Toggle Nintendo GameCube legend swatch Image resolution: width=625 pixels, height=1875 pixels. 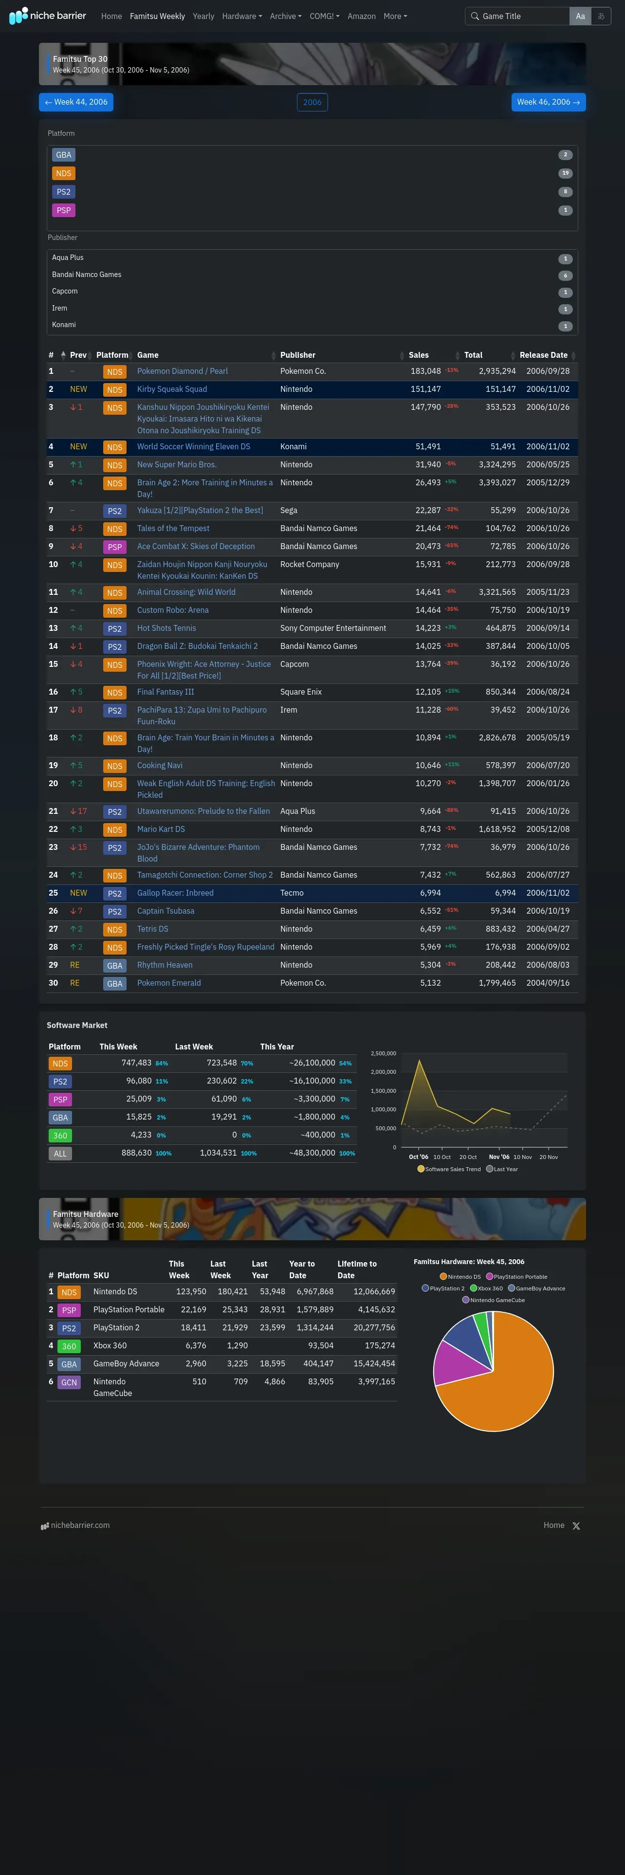pos(466,1300)
